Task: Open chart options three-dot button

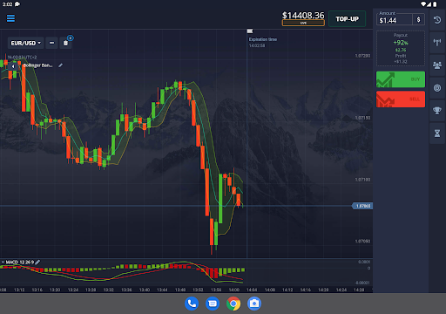Action: point(51,43)
